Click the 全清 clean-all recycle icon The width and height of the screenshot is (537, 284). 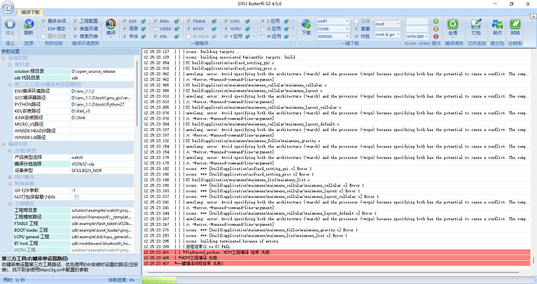tap(453, 24)
